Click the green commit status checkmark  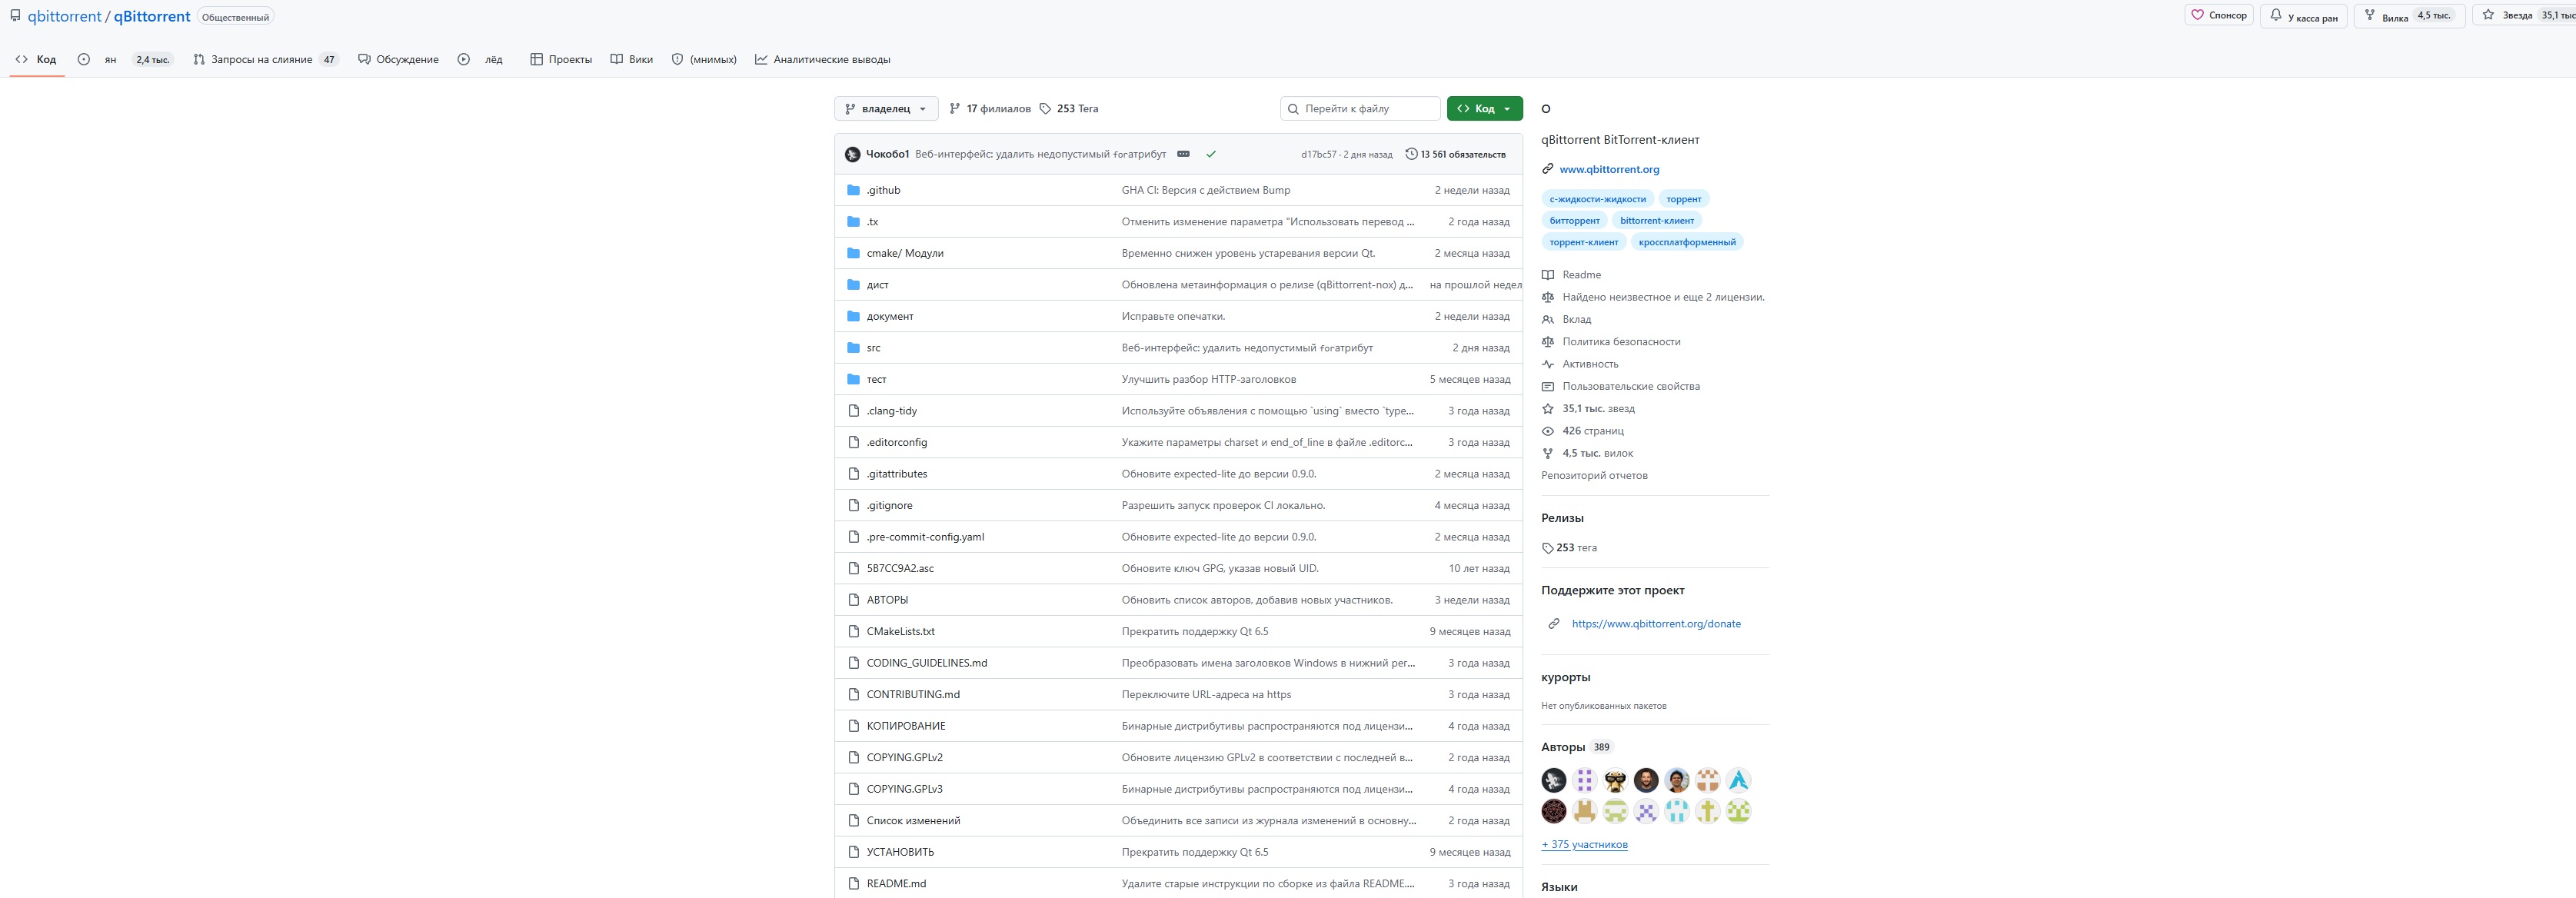pyautogui.click(x=1211, y=154)
